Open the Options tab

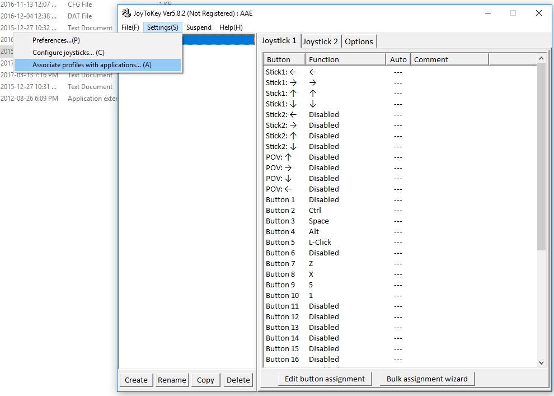click(359, 41)
